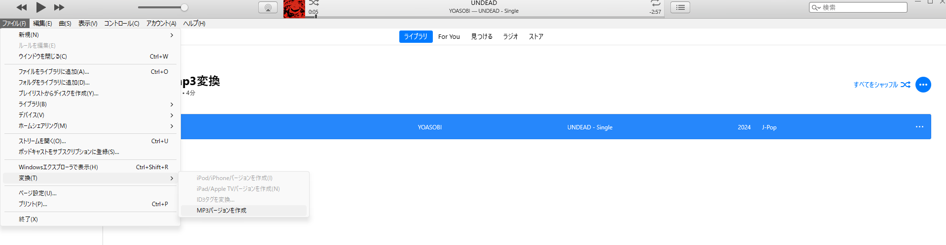Click YOASOBI artist in track row

point(430,127)
